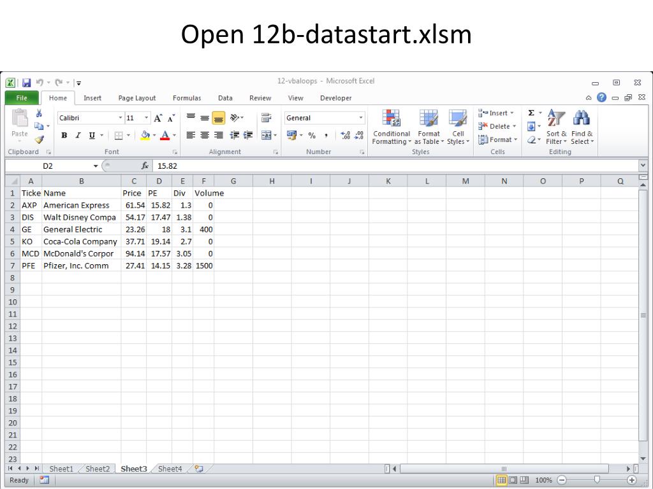Click Page Layout view button in status bar
Viewport: 653px width, 489px height.
(513, 480)
